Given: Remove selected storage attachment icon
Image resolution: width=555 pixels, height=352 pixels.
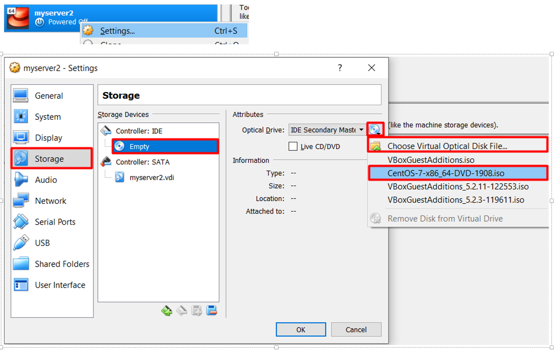Looking at the screenshot, I should (x=211, y=311).
